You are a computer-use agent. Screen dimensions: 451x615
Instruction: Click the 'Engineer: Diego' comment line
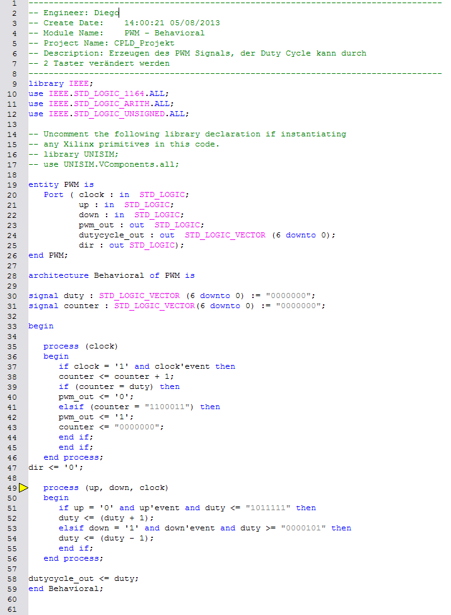click(73, 13)
